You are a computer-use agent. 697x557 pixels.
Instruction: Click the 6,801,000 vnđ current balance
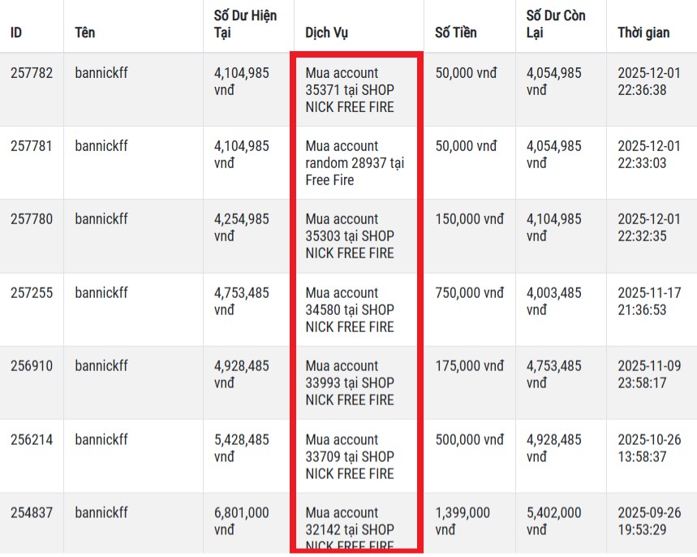pos(241,521)
